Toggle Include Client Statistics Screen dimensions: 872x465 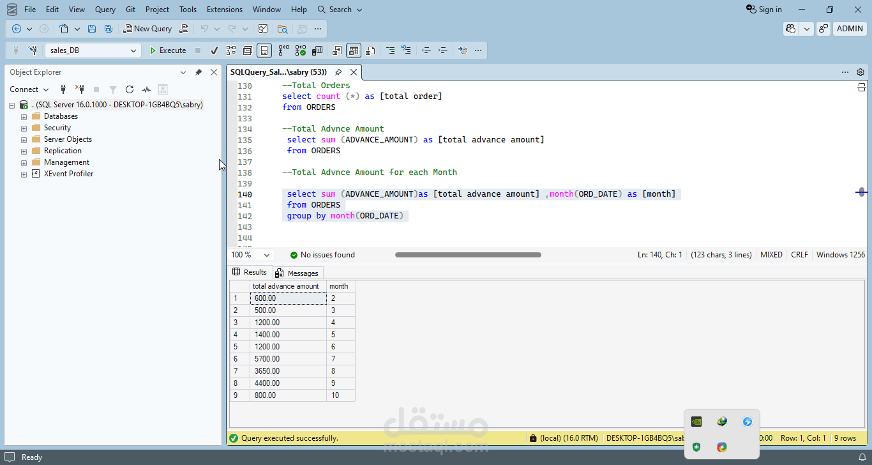tap(317, 50)
